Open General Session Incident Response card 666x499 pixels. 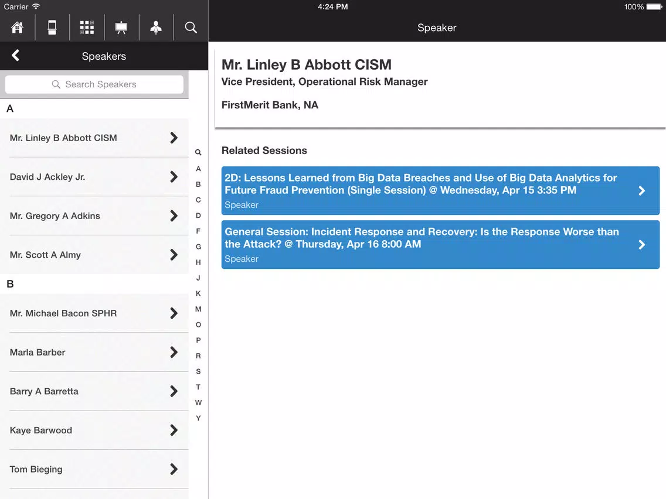[x=440, y=244]
